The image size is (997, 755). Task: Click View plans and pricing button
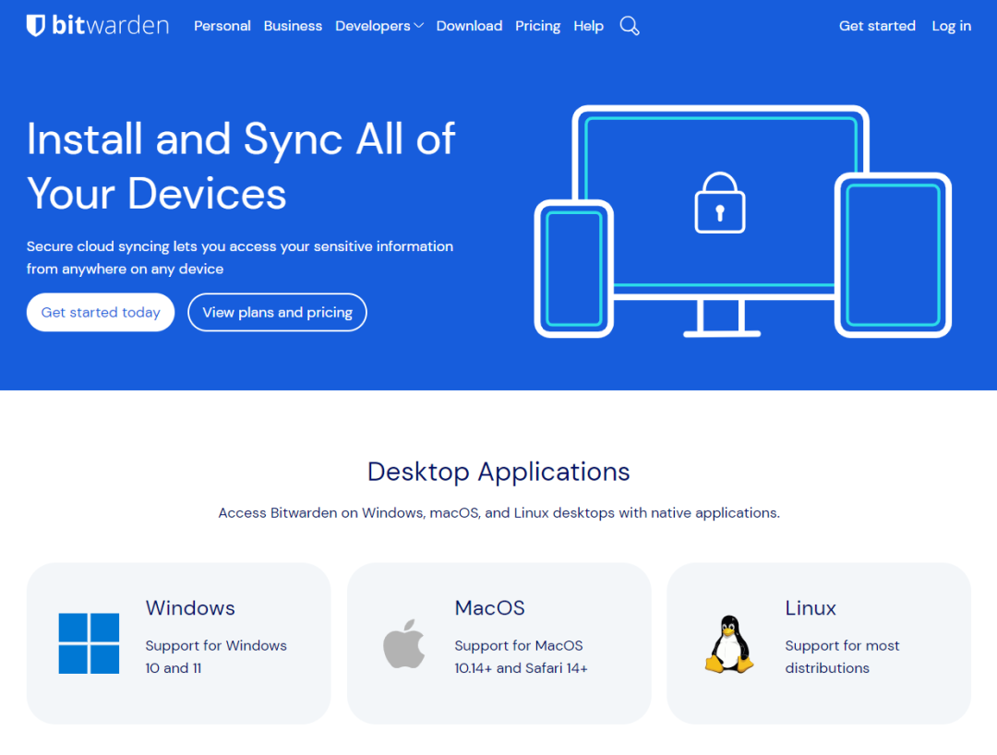pyautogui.click(x=277, y=312)
